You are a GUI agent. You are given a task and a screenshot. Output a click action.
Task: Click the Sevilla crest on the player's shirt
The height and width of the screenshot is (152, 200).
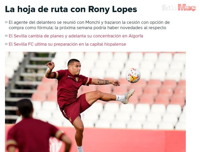coord(77,79)
